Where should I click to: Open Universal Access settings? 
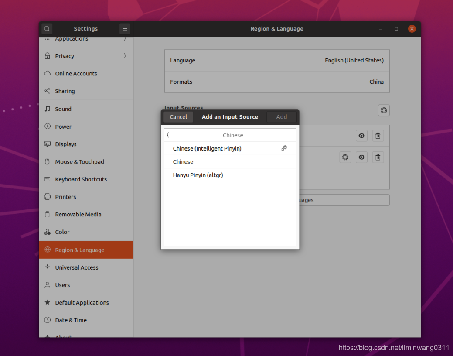[86, 267]
